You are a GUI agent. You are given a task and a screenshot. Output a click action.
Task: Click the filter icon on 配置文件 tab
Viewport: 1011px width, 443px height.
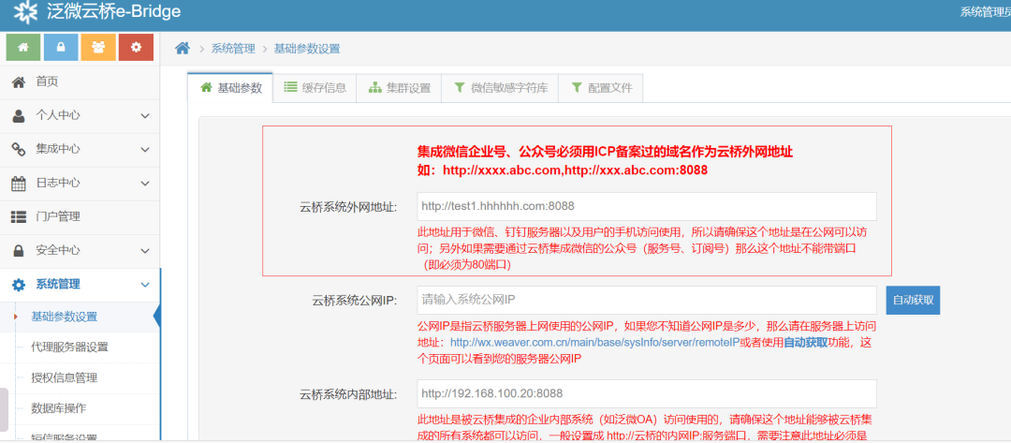pos(577,88)
